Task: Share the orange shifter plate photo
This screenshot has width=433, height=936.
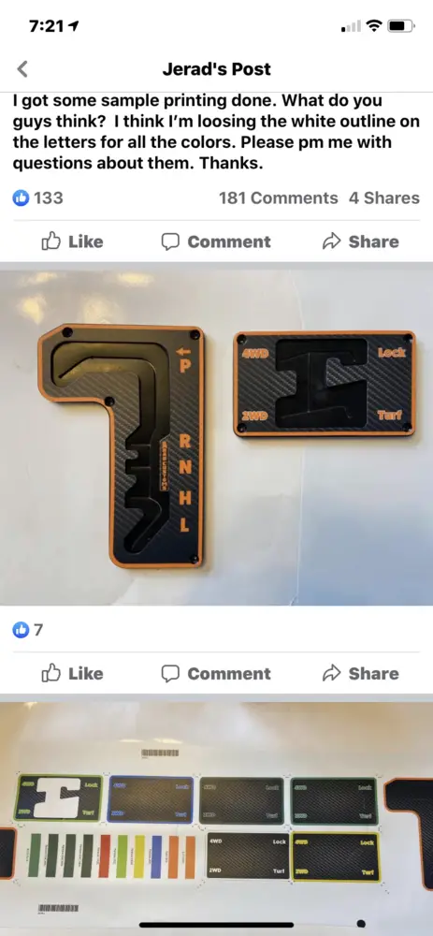Action: [360, 673]
